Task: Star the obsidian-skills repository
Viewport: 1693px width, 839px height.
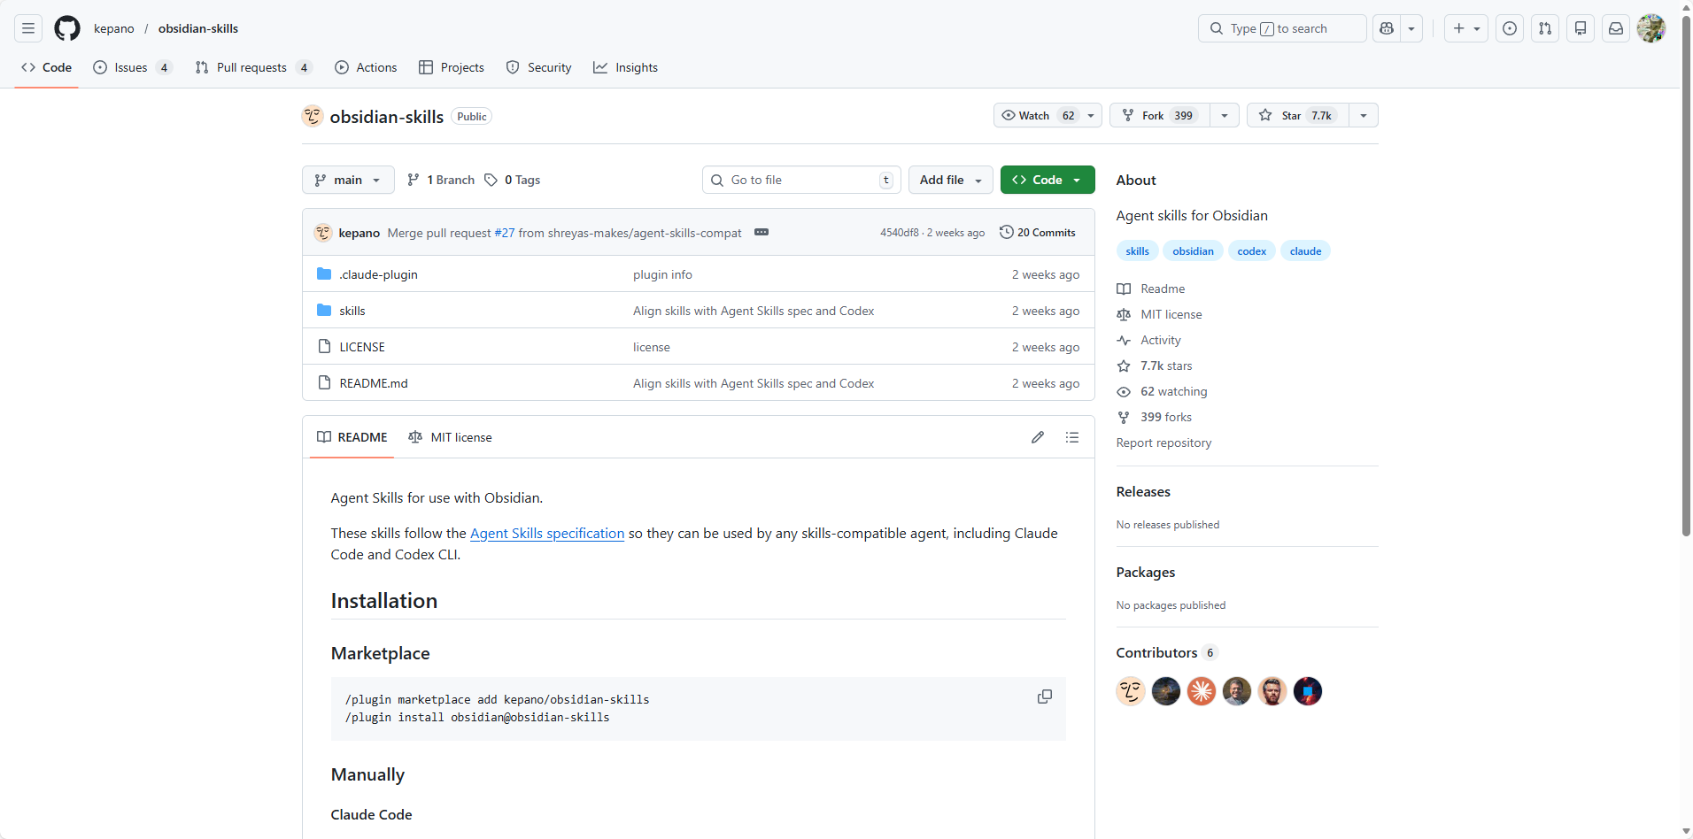Action: pyautogui.click(x=1298, y=115)
